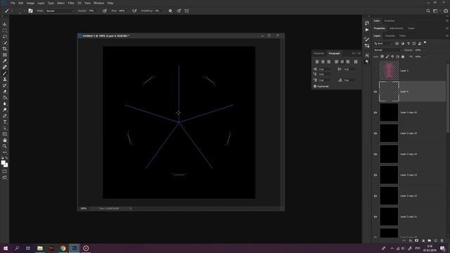Viewport: 450px width, 253px height.
Task: Toggle pressure for opacity icon
Action: pos(105,11)
